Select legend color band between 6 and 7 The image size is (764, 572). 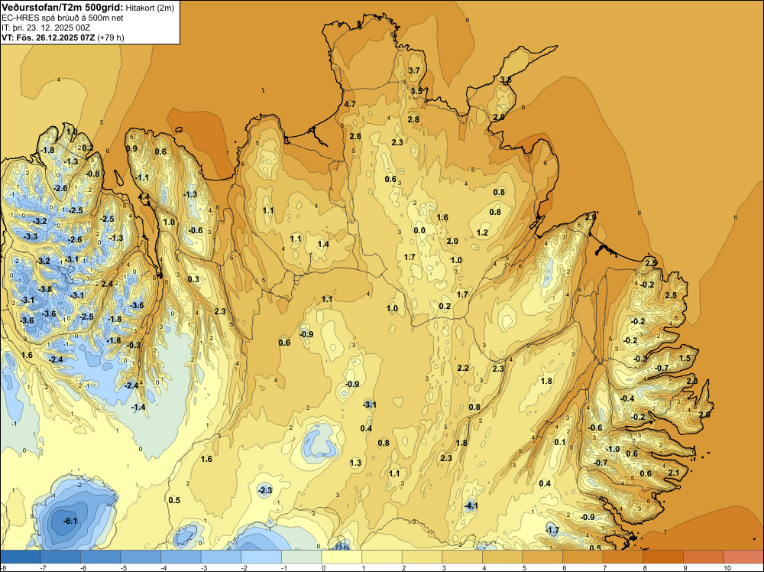[x=583, y=557]
